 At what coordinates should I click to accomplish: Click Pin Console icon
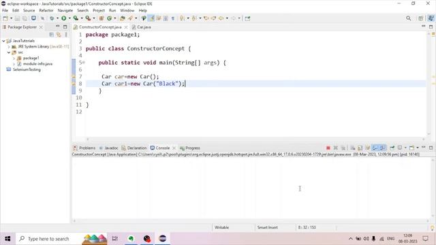[392, 148]
